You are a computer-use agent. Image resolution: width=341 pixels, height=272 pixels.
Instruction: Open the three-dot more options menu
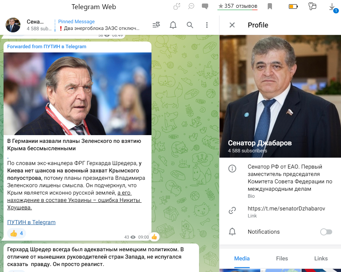click(x=207, y=25)
